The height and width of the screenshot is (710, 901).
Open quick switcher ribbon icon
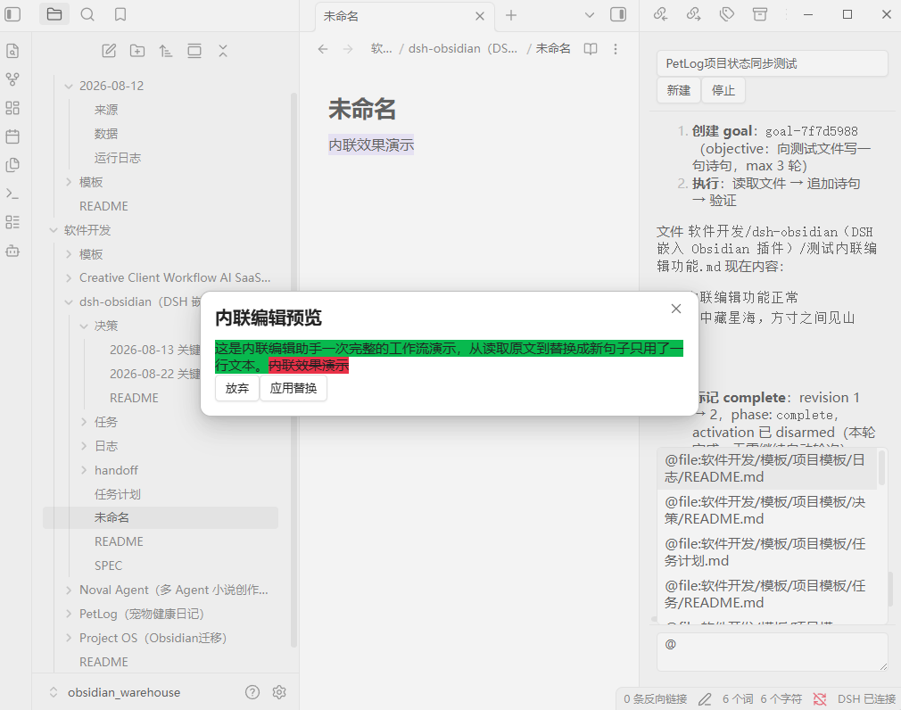pyautogui.click(x=12, y=51)
